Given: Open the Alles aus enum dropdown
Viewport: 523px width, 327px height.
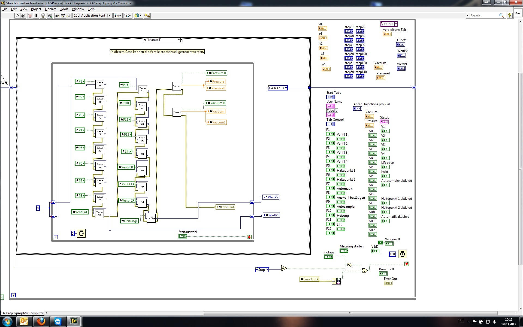Looking at the screenshot, I should coord(286,88).
